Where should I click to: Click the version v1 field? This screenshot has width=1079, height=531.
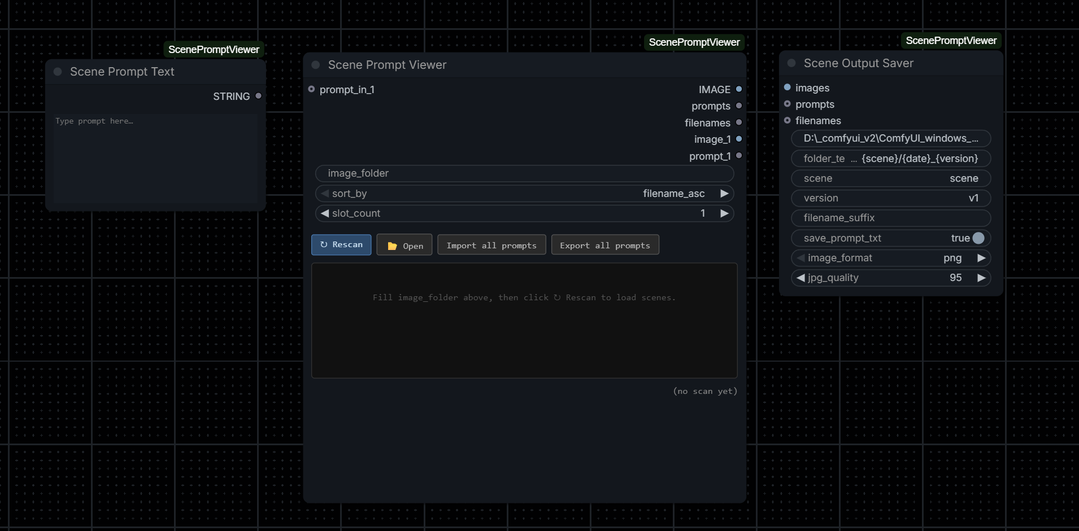coord(891,198)
